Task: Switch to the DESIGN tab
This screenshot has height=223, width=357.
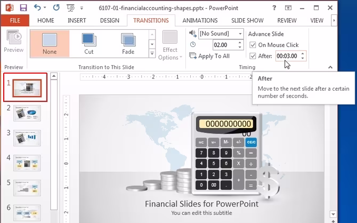Action: [110, 20]
